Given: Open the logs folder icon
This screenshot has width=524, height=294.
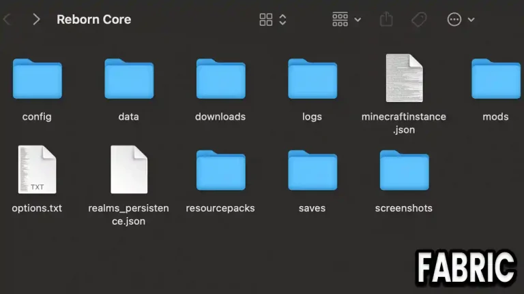Looking at the screenshot, I should (312, 79).
